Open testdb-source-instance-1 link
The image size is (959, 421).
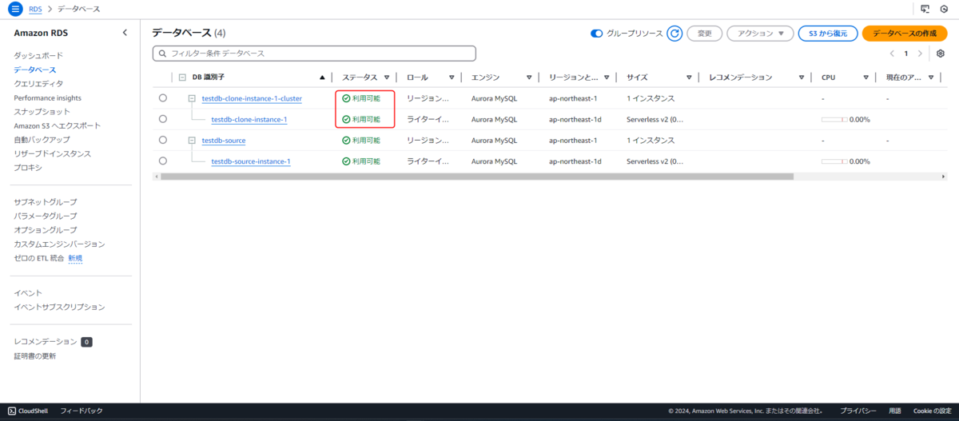[x=251, y=161]
